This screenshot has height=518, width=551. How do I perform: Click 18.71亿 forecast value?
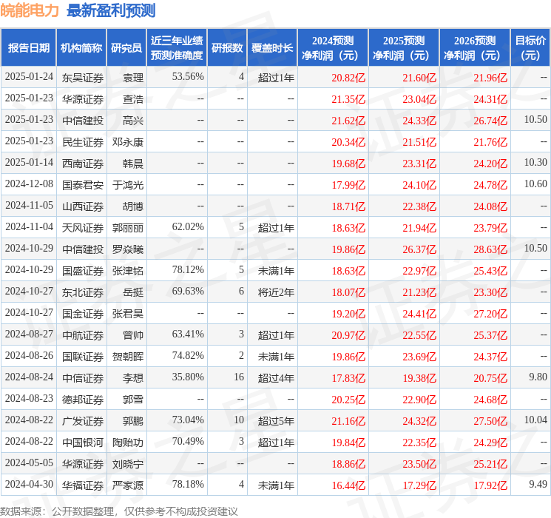click(x=348, y=206)
